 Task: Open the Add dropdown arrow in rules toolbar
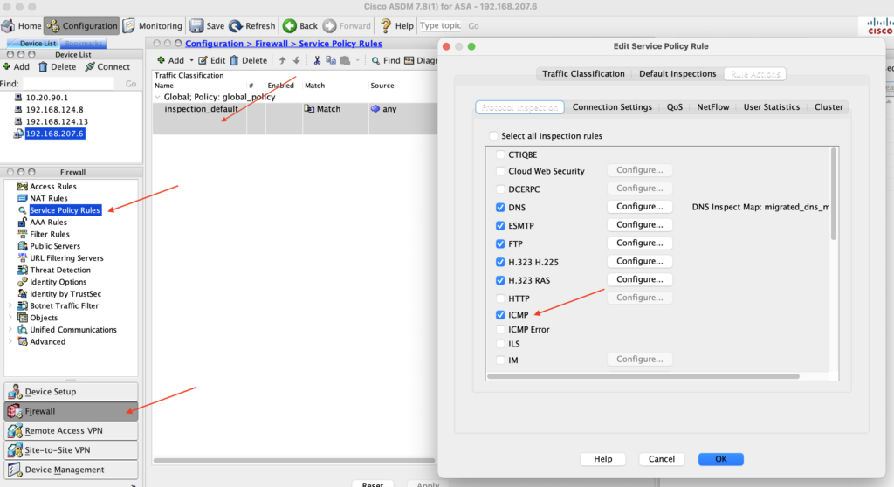tap(191, 60)
